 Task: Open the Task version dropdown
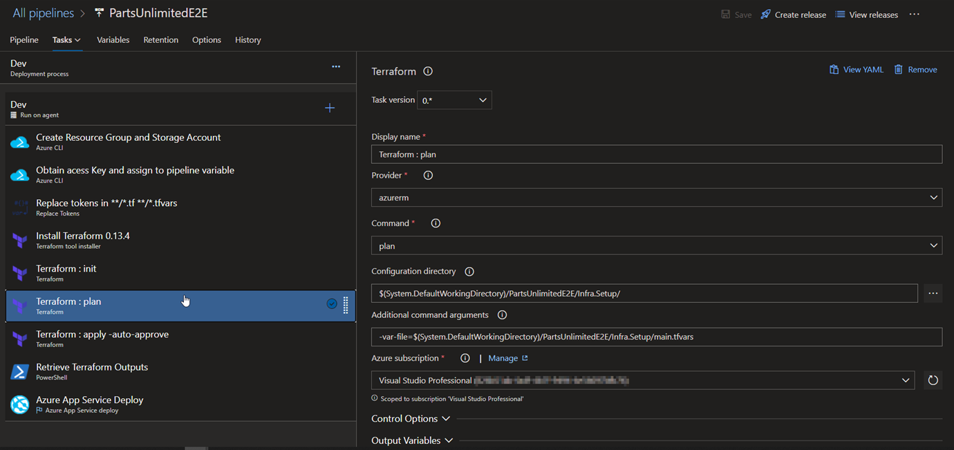(454, 100)
